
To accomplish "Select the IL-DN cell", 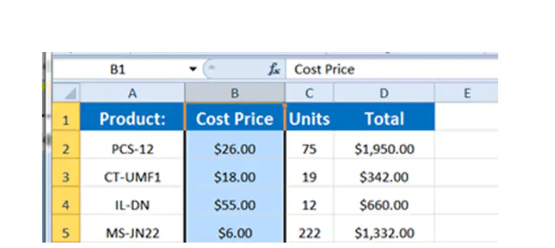I will (133, 201).
